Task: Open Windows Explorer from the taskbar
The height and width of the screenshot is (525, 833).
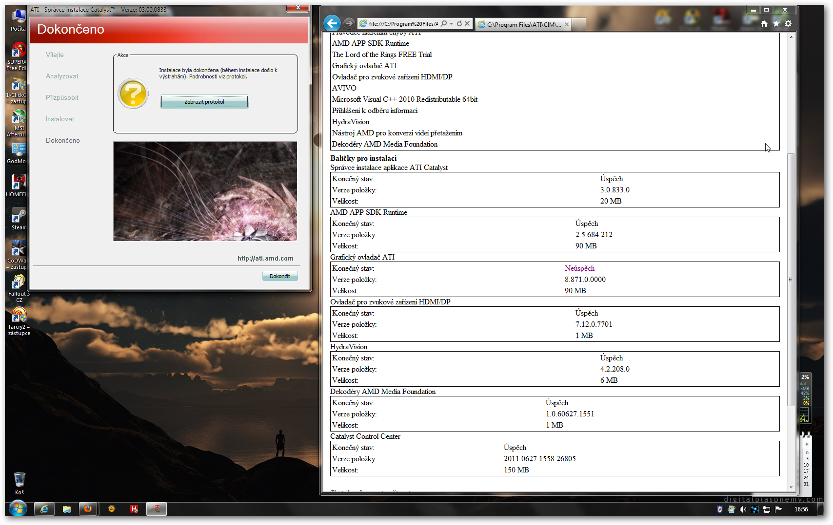Action: tap(67, 509)
